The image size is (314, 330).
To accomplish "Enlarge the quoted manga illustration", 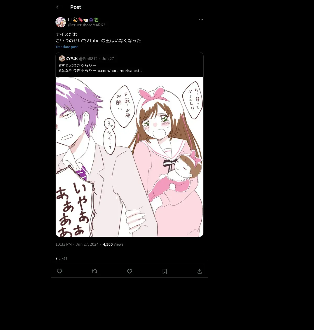I will pos(130,157).
